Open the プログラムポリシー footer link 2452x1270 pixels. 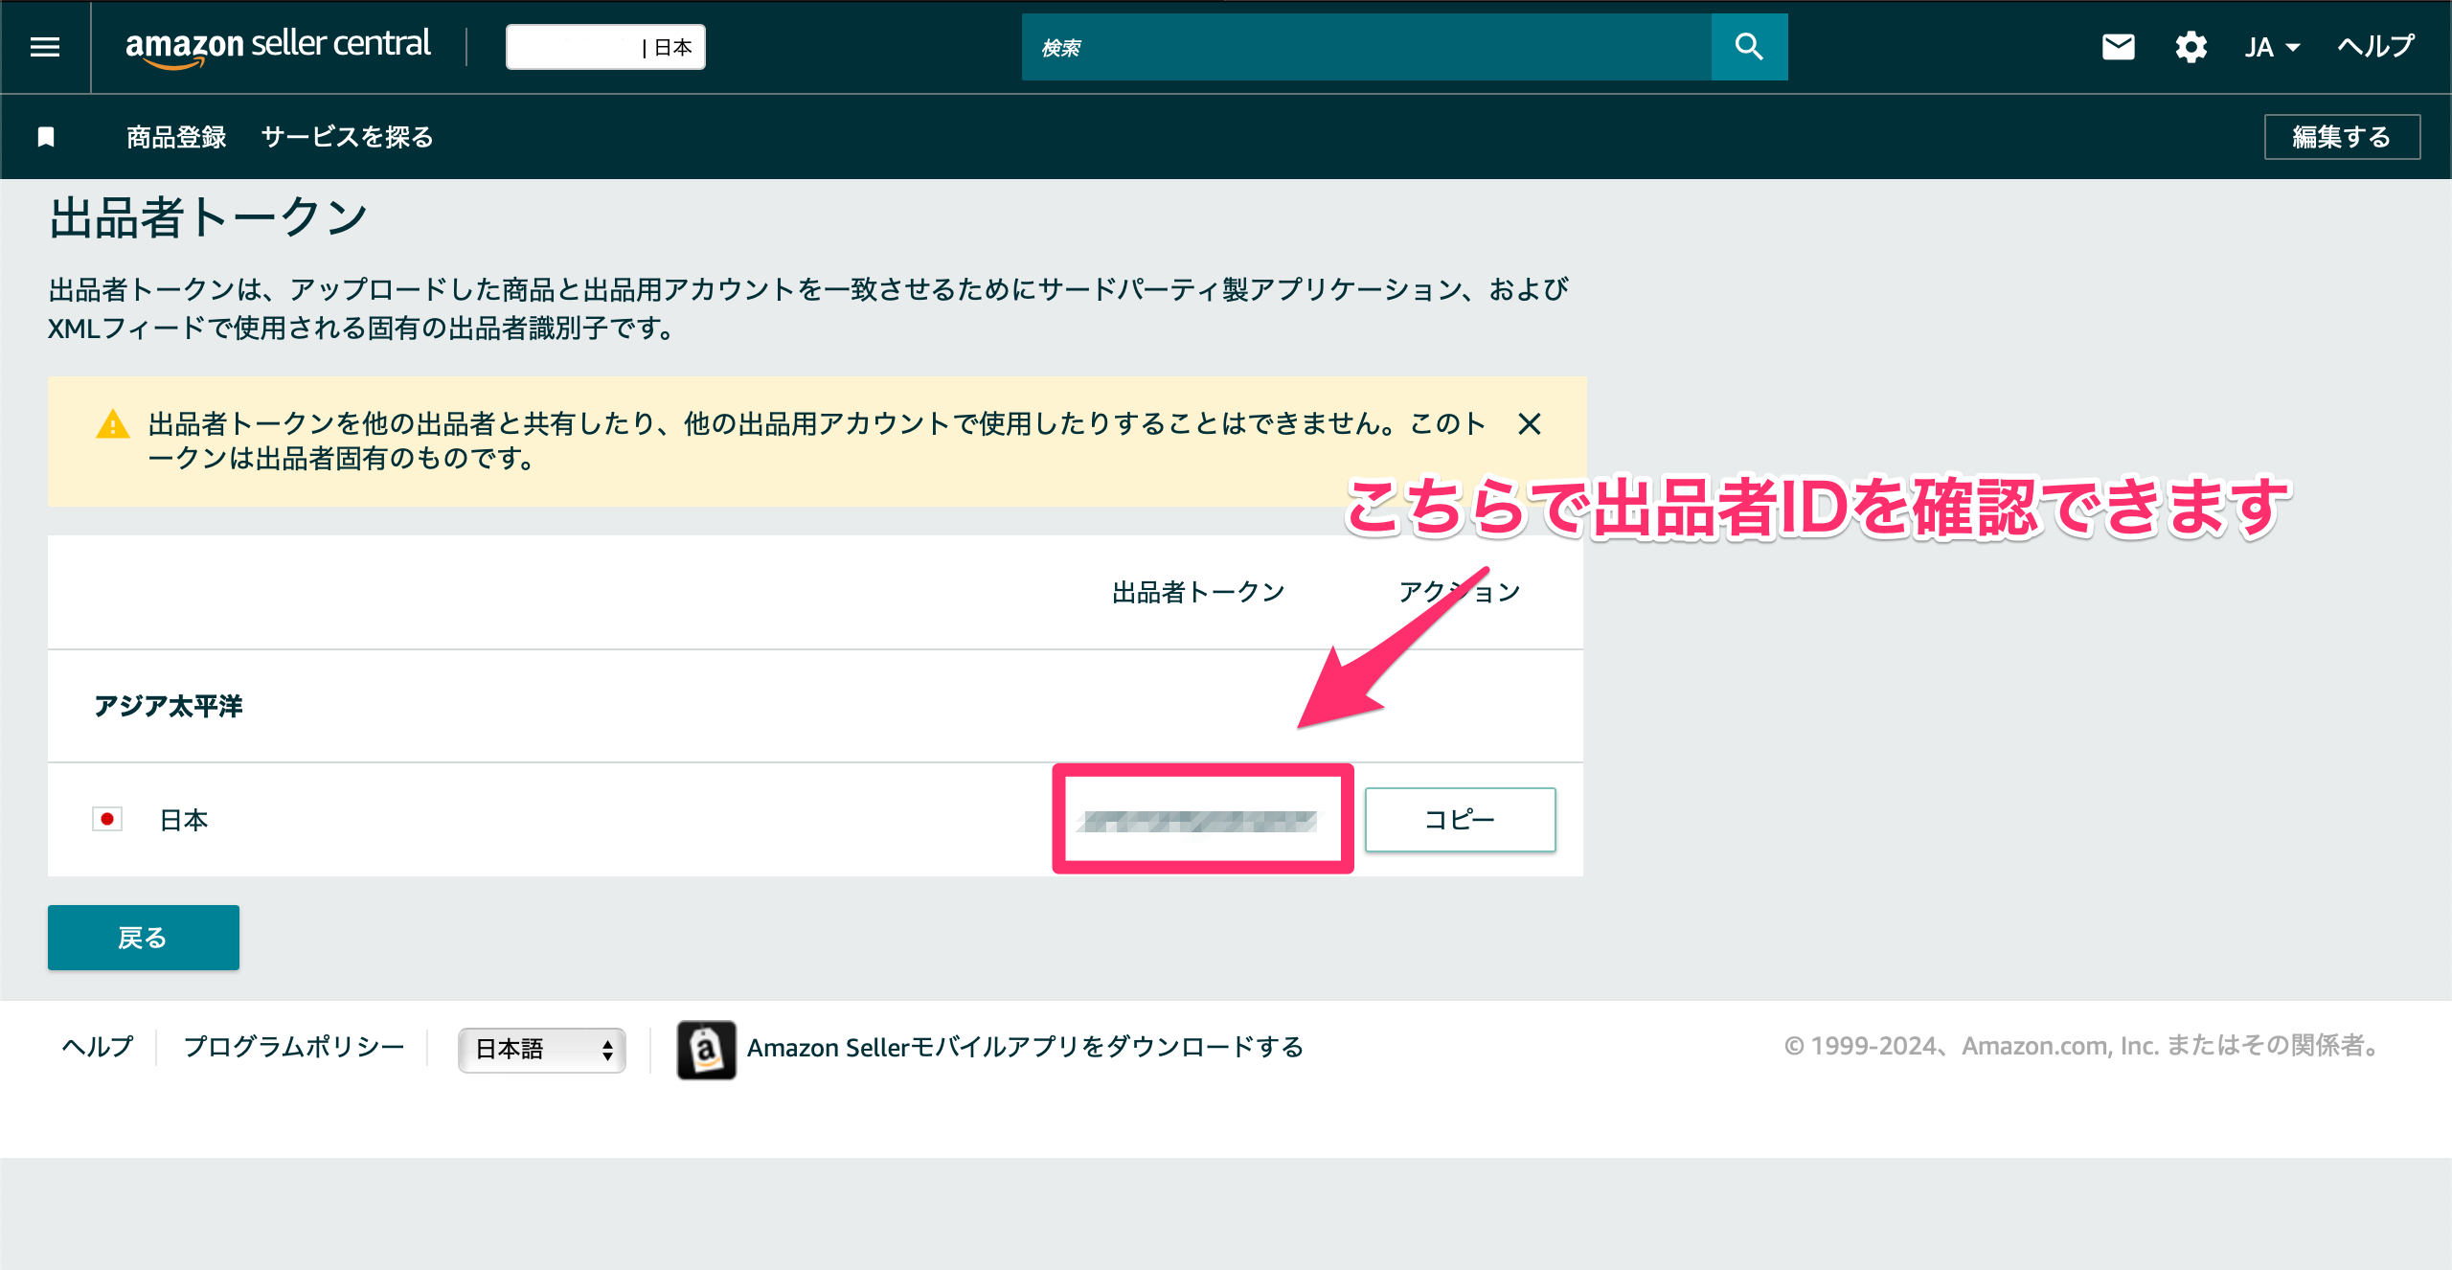tap(294, 1047)
